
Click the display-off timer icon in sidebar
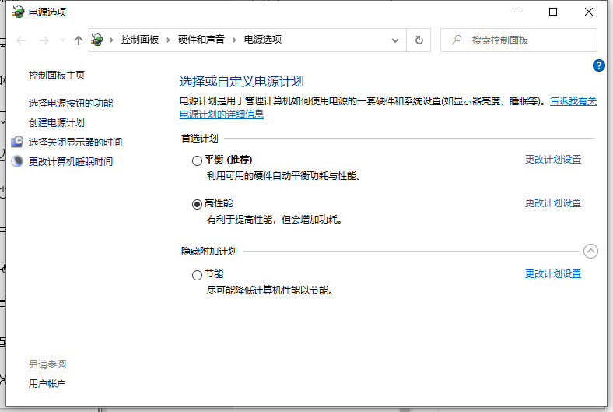click(17, 142)
